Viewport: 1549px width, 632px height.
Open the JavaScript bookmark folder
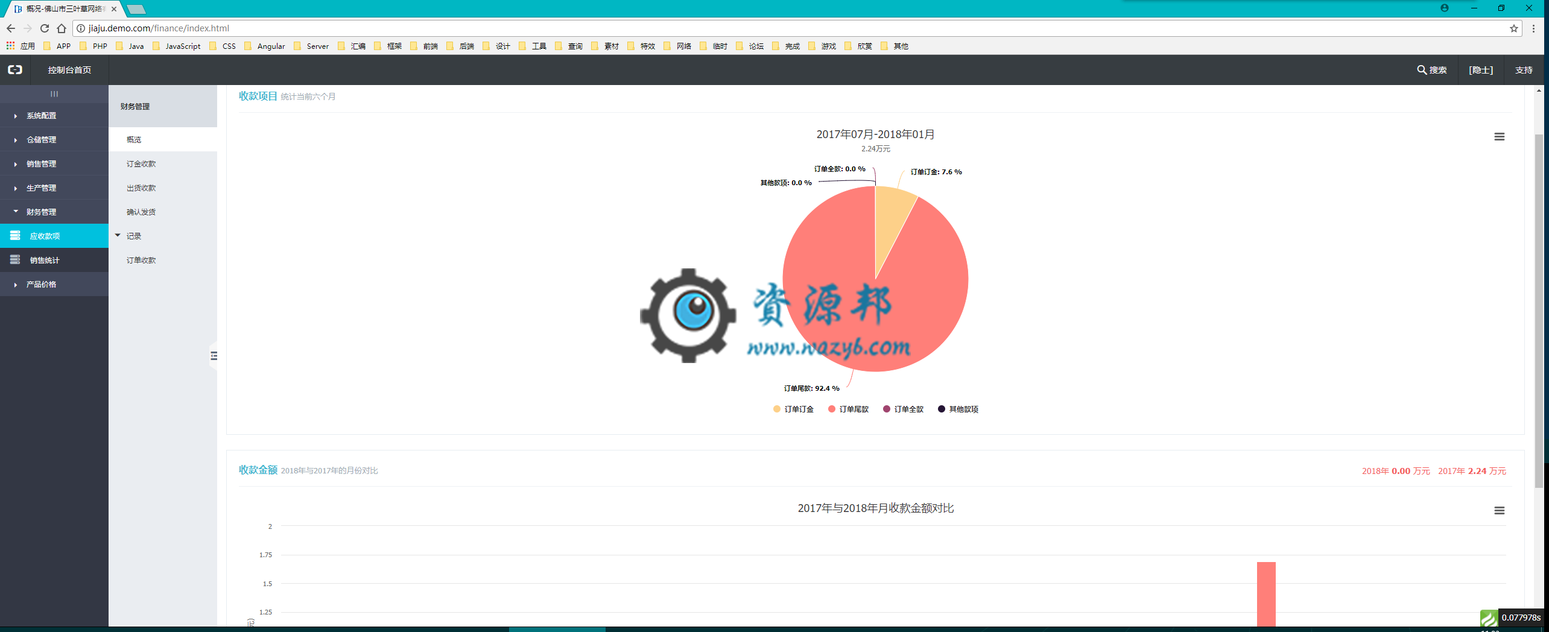click(176, 46)
